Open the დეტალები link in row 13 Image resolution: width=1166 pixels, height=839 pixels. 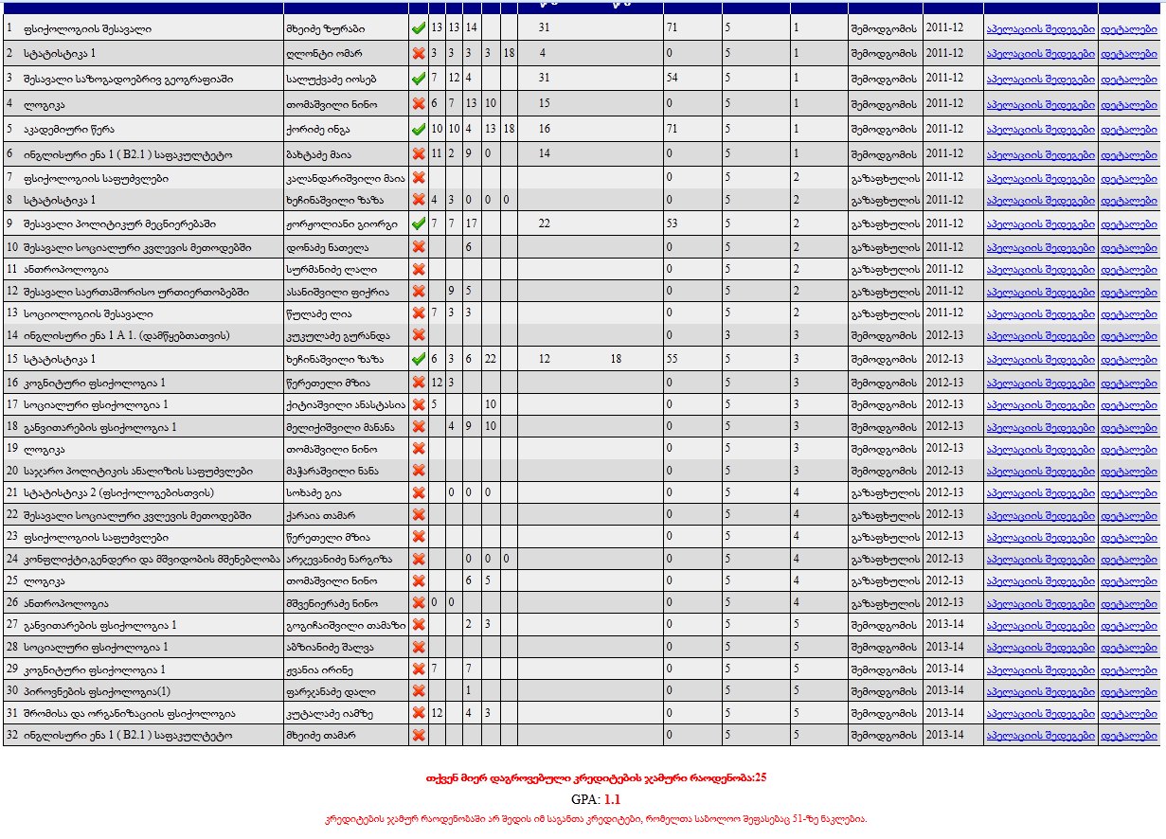(x=1128, y=313)
